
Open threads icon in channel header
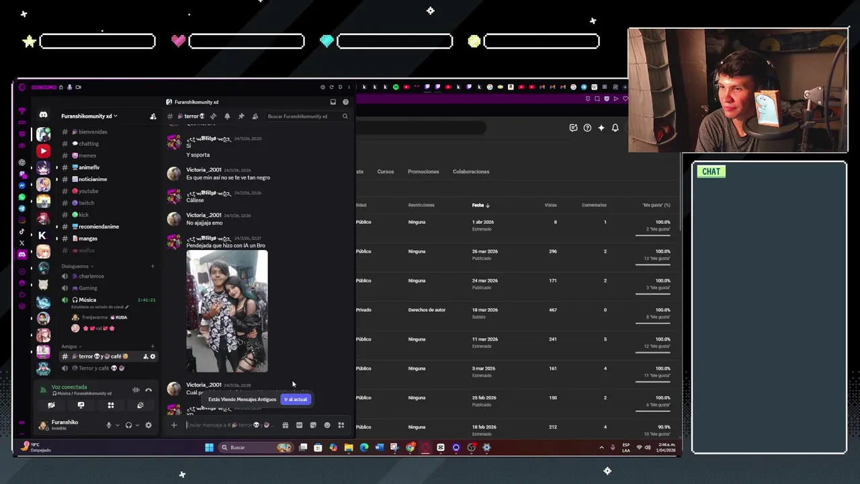coord(213,116)
